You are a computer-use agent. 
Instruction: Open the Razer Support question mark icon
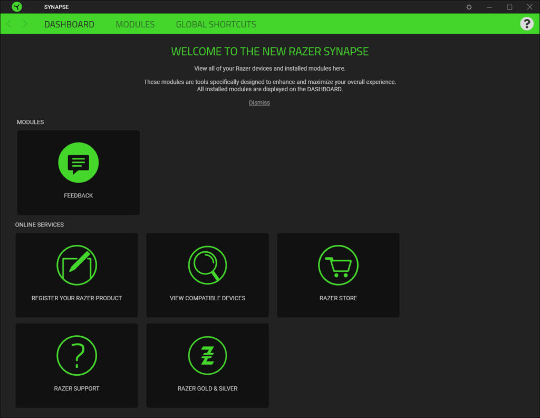click(76, 355)
